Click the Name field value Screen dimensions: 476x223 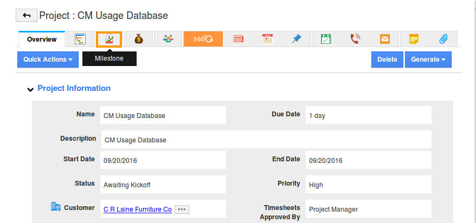pos(163,115)
